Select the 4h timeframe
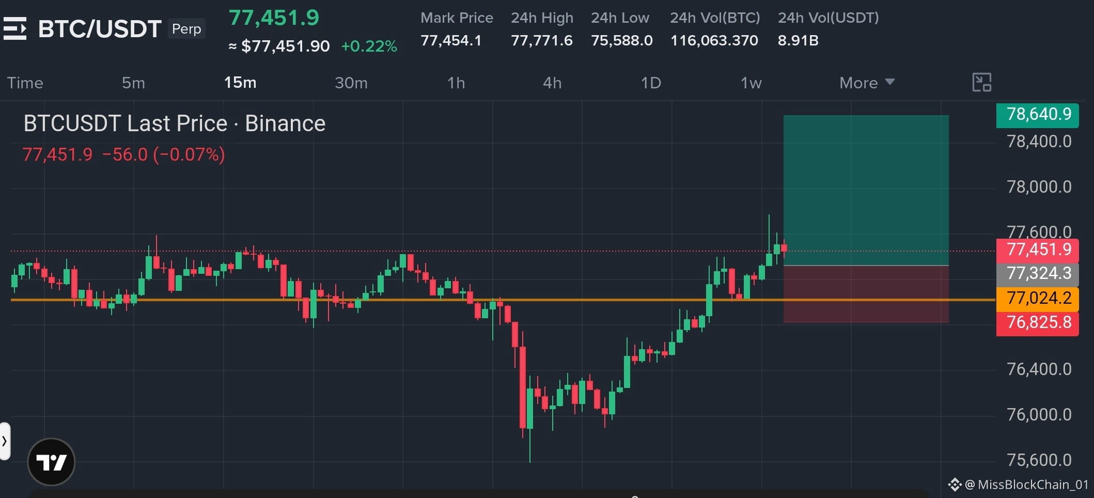The width and height of the screenshot is (1094, 498). (552, 83)
